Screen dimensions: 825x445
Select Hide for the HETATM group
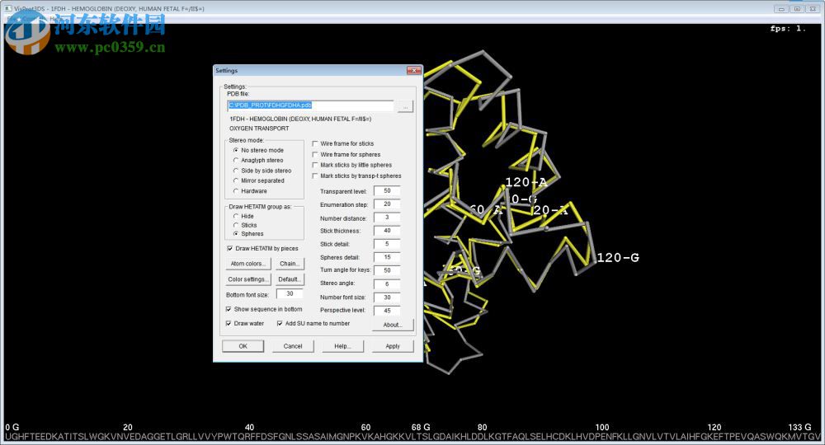point(236,216)
